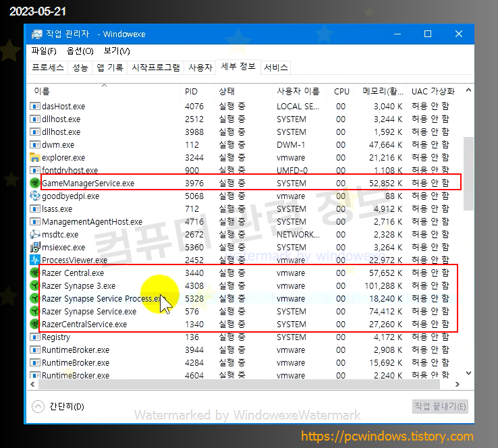Click the icon of RuntimeBroker.exe PID 3944
The image size is (498, 448).
click(x=34, y=350)
